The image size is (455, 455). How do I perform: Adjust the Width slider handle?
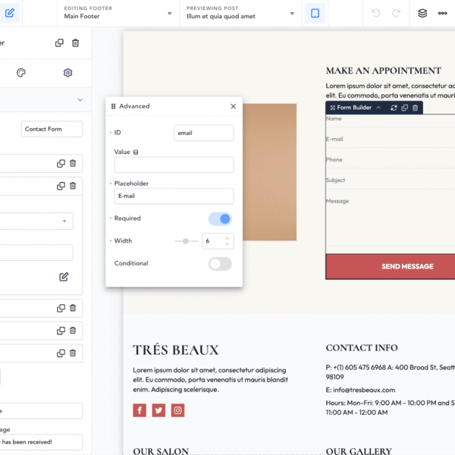point(185,241)
